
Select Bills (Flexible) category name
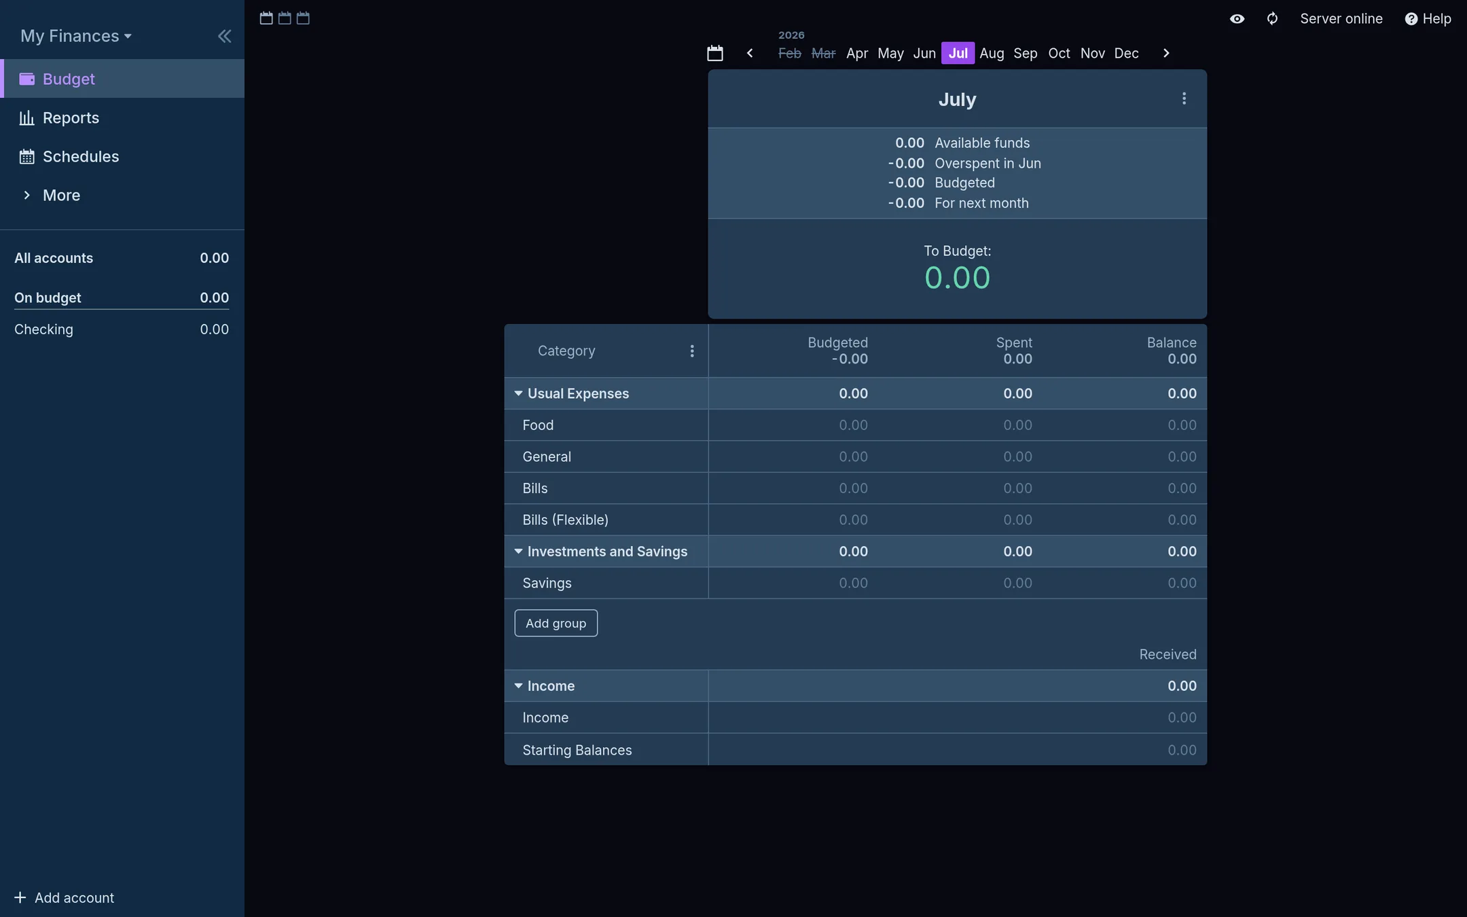point(565,520)
